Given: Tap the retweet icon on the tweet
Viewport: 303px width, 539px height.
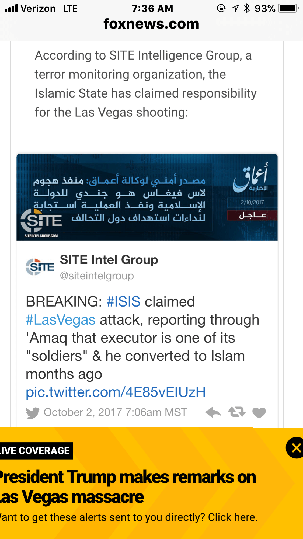Looking at the screenshot, I should [237, 412].
